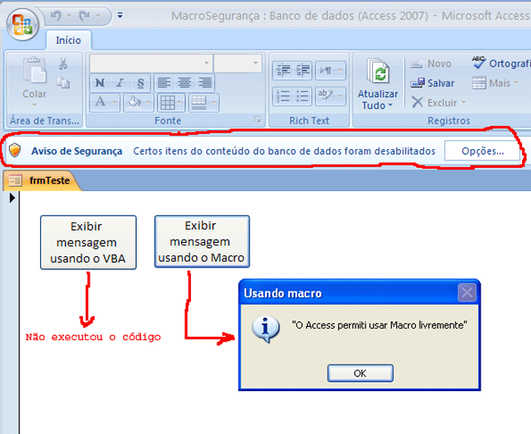Click the Ortografia spelling check icon
The width and height of the screenshot is (531, 434).
(478, 63)
